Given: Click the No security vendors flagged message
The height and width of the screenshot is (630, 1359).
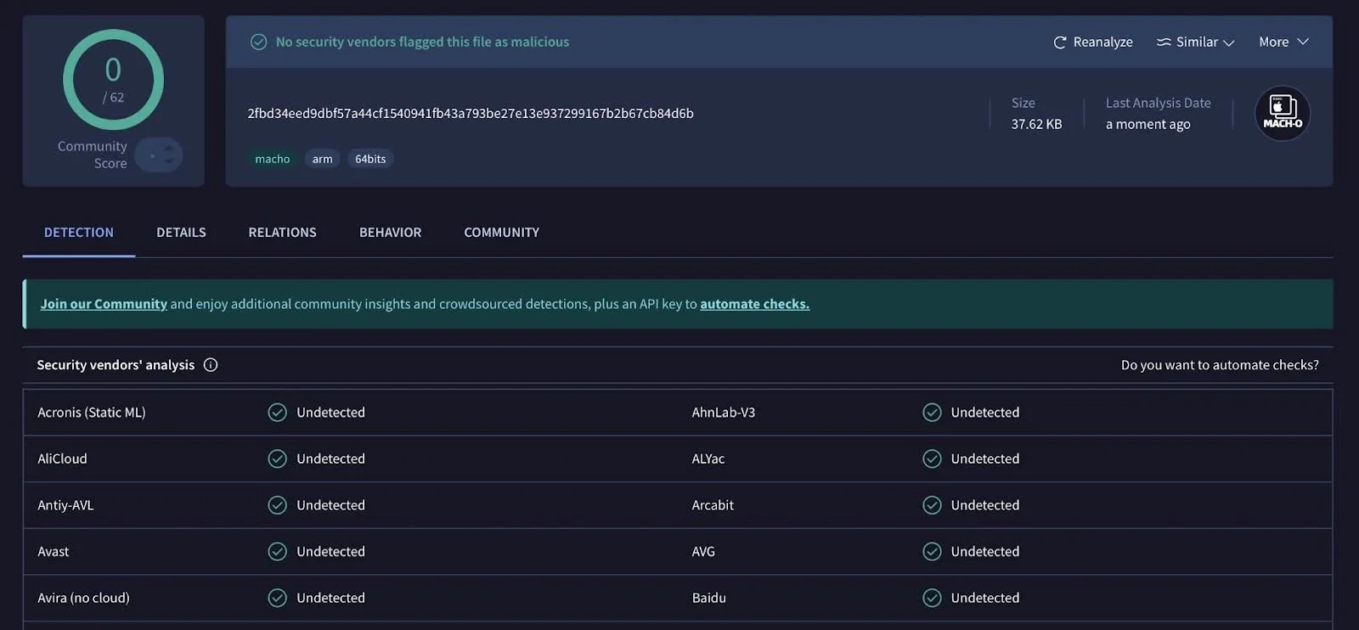Looking at the screenshot, I should point(422,42).
